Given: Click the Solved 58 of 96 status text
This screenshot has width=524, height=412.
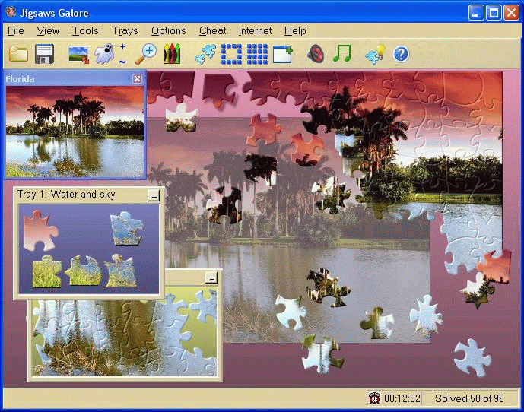Looking at the screenshot, I should [x=469, y=398].
